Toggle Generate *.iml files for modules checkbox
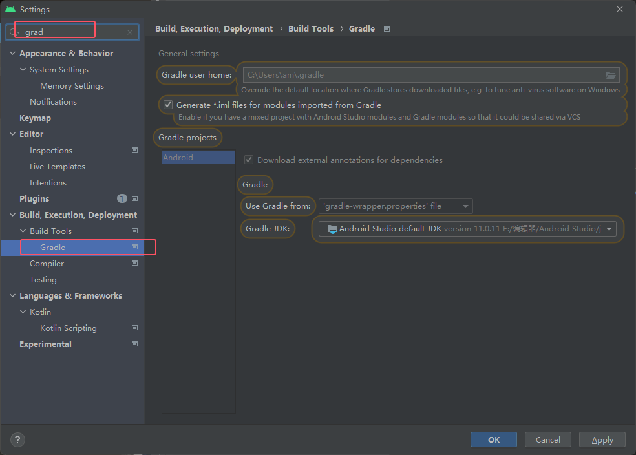Image resolution: width=636 pixels, height=455 pixels. point(168,105)
